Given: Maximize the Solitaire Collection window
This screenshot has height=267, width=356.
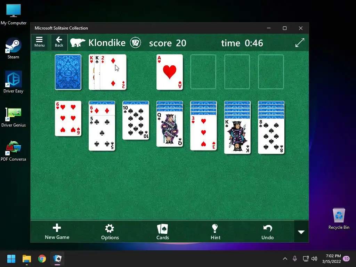Looking at the screenshot, I should coord(285,28).
